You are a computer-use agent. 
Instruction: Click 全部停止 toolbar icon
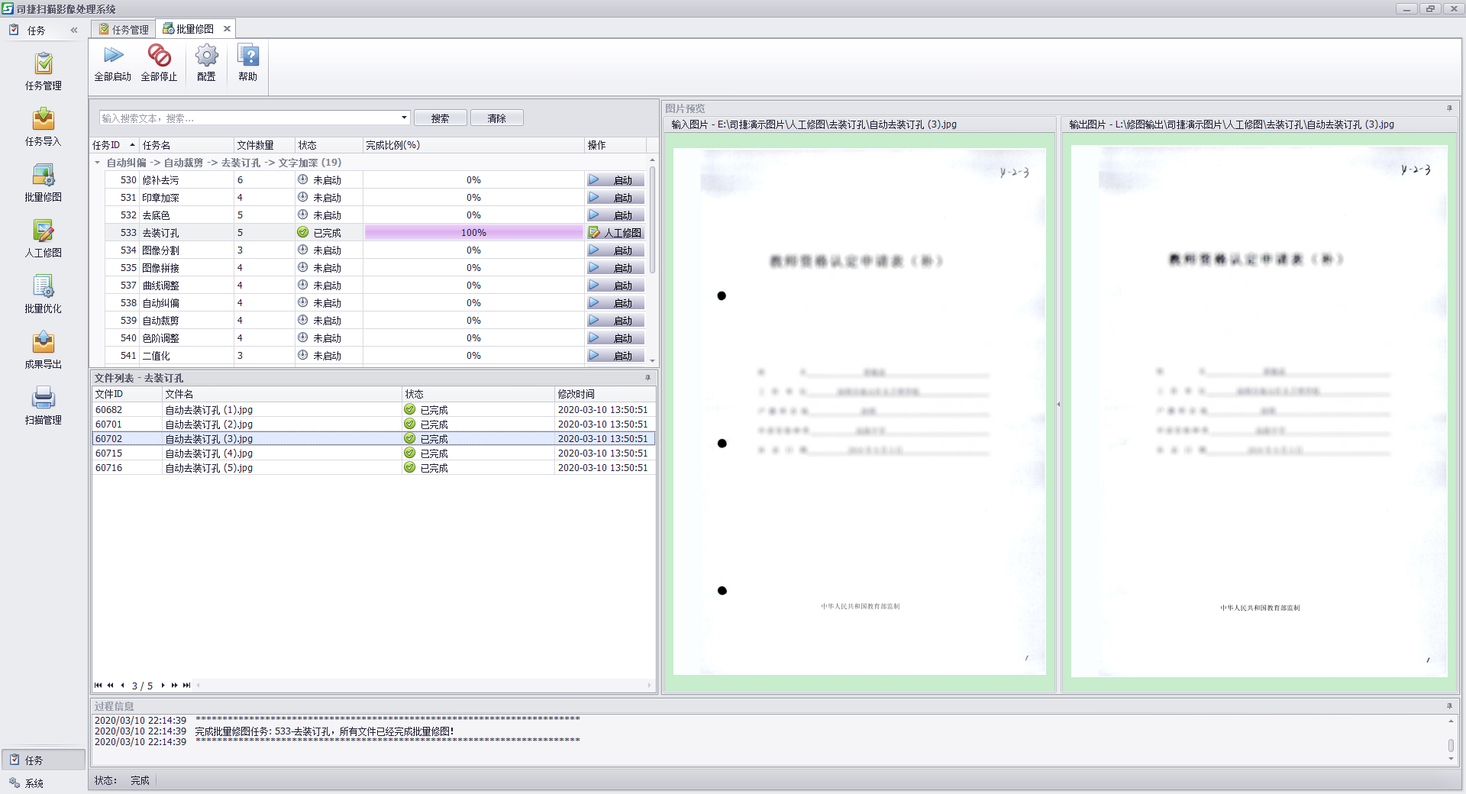click(159, 63)
